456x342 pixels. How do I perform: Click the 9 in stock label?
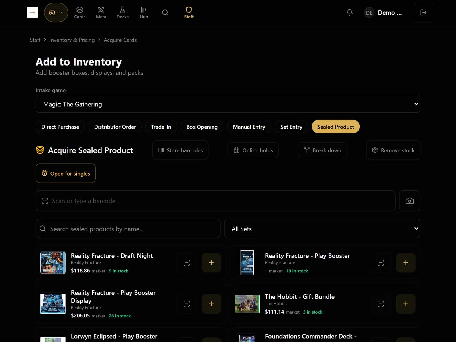click(x=119, y=271)
